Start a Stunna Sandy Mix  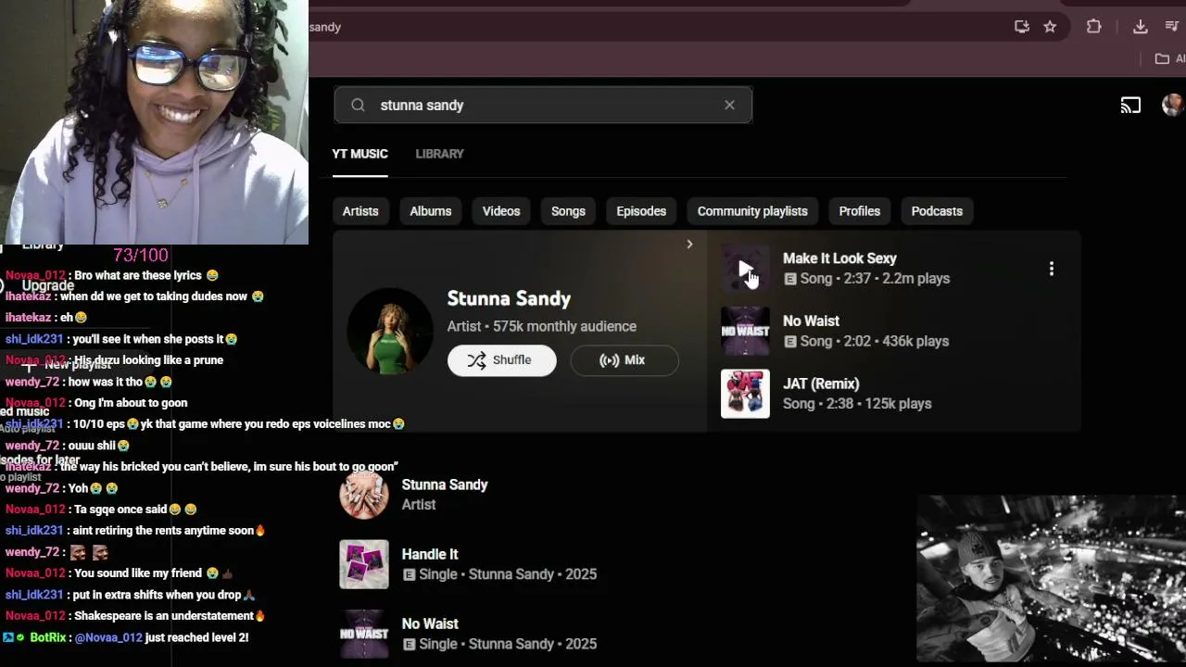(625, 360)
